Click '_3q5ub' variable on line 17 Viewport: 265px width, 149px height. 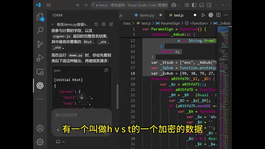pos(166,68)
